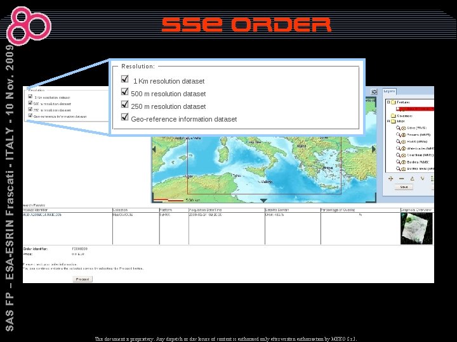Click Valletta label on the map
The image size is (457, 342).
[x=267, y=182]
